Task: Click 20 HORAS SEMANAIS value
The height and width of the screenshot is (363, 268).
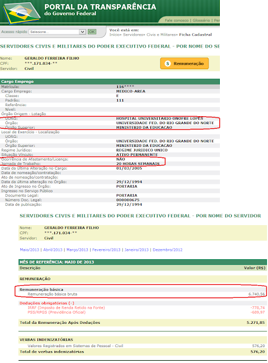Action: click(x=138, y=164)
